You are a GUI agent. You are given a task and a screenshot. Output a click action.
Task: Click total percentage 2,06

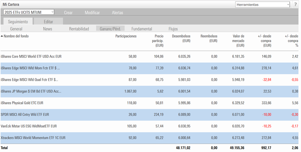[295, 148]
